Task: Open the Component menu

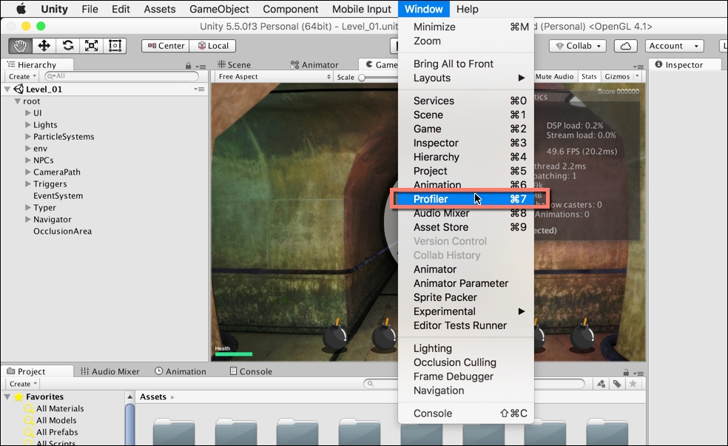Action: [x=291, y=9]
